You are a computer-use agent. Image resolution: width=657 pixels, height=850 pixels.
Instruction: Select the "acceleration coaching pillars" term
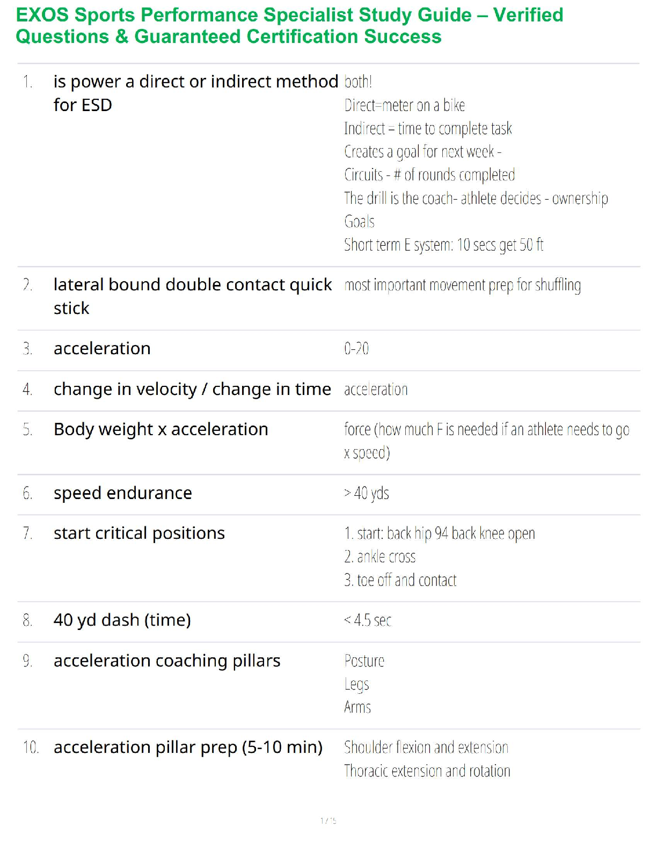tap(167, 661)
